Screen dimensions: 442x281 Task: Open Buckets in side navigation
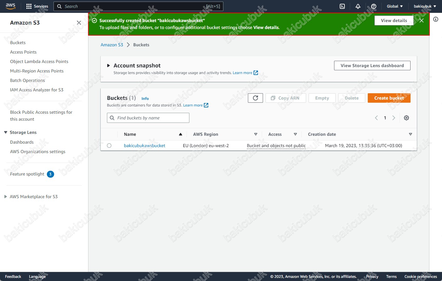(18, 43)
